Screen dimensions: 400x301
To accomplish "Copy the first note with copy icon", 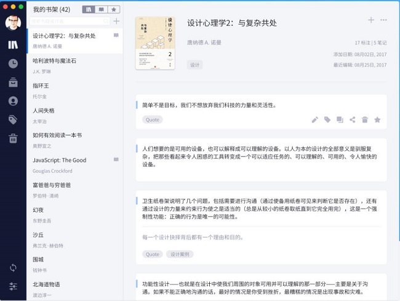I will pyautogui.click(x=340, y=119).
